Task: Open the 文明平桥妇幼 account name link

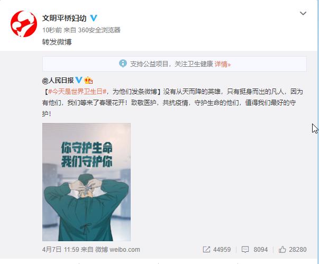Action: click(x=65, y=18)
